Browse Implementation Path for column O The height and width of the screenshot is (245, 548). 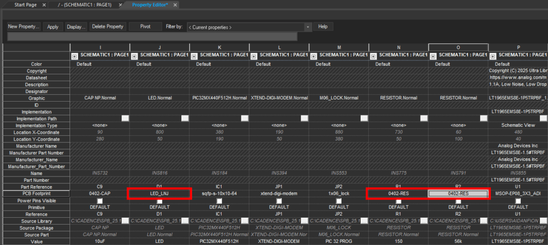click(x=483, y=118)
